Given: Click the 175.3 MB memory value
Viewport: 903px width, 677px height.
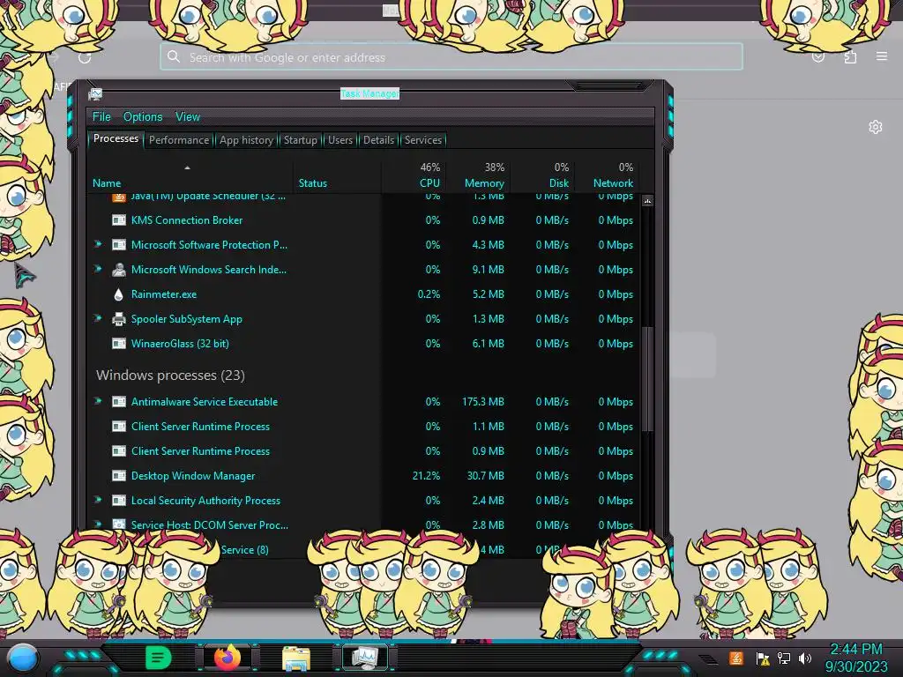Looking at the screenshot, I should [483, 402].
